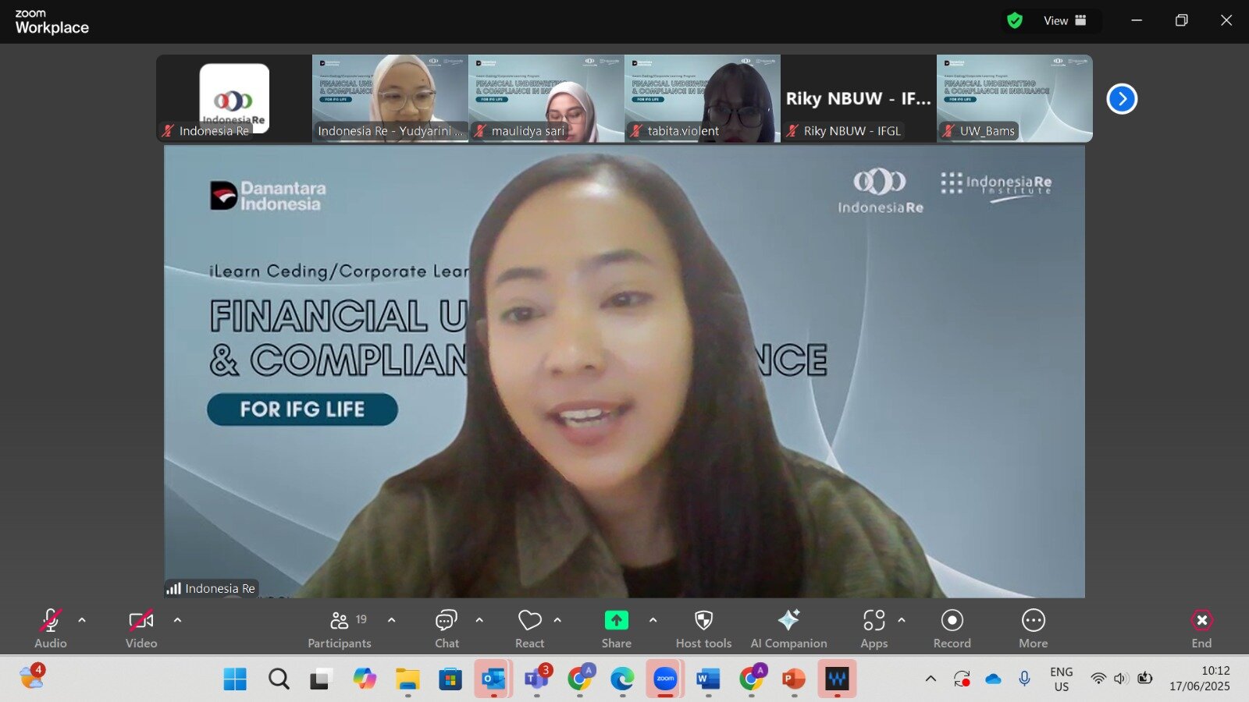Expand Chat options caret
Image resolution: width=1249 pixels, height=702 pixels.
point(479,620)
